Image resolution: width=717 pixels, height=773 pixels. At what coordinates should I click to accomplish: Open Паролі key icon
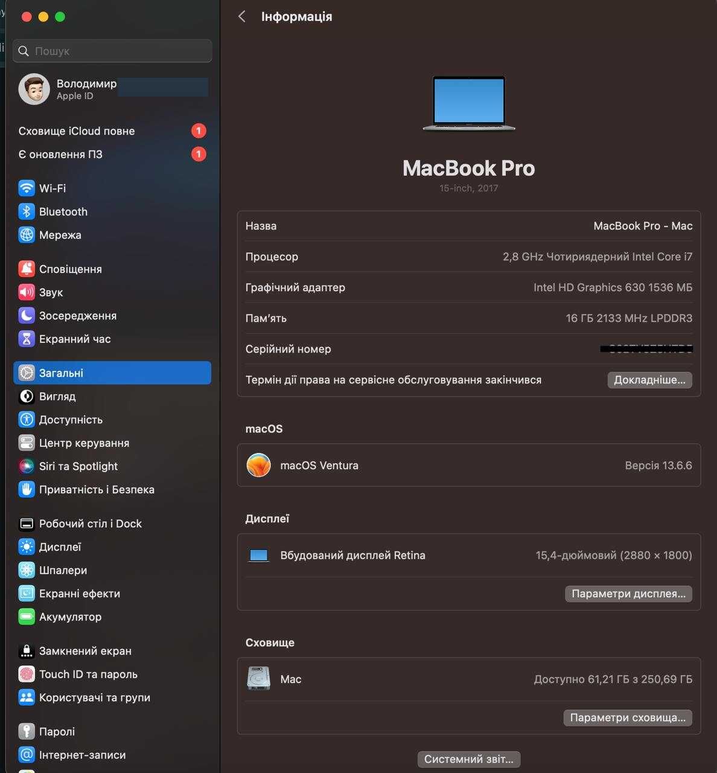27,731
